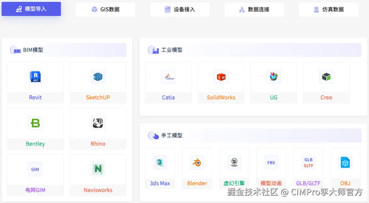This screenshot has width=369, height=203.
Task: Click the UG software icon
Action: [274, 77]
